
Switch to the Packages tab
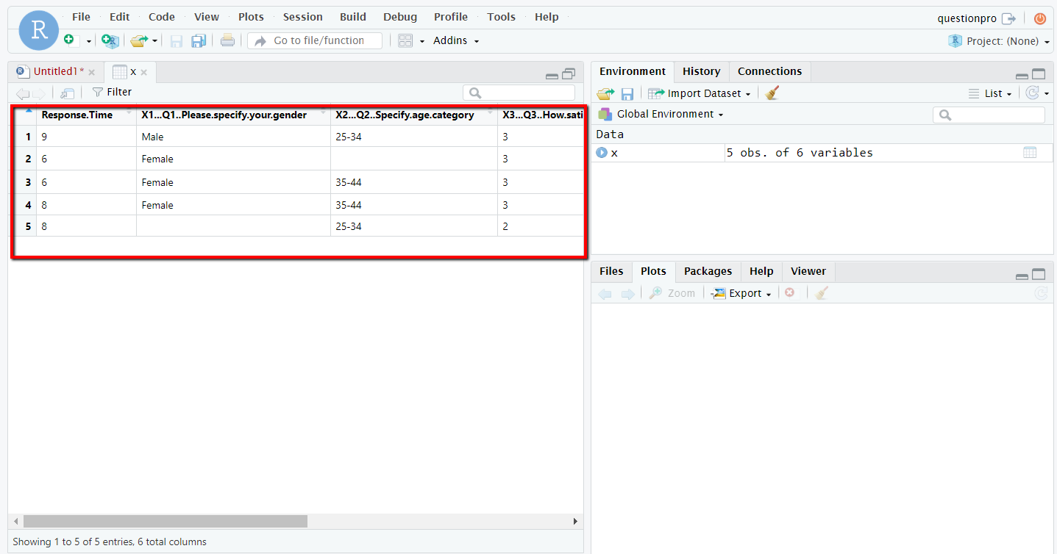pyautogui.click(x=708, y=271)
